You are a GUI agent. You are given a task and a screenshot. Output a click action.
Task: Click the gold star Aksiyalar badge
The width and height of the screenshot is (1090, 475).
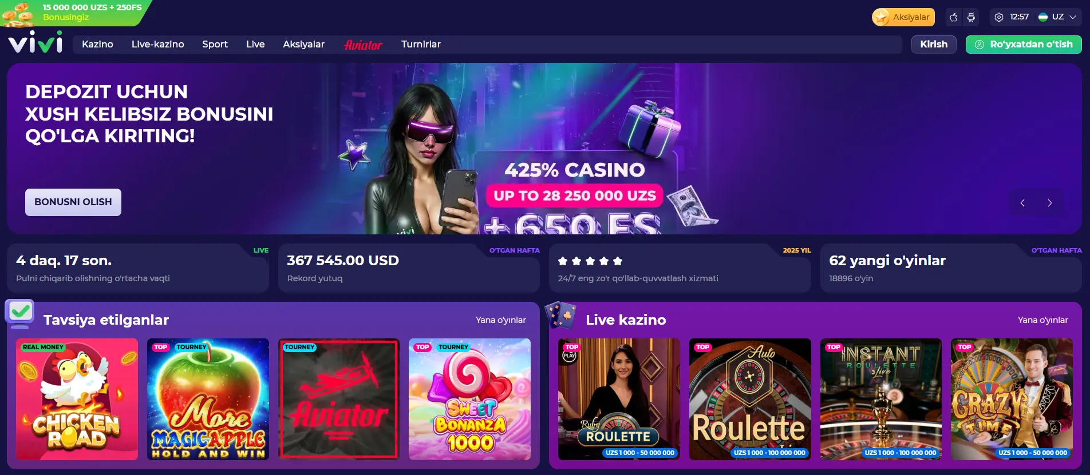(903, 17)
